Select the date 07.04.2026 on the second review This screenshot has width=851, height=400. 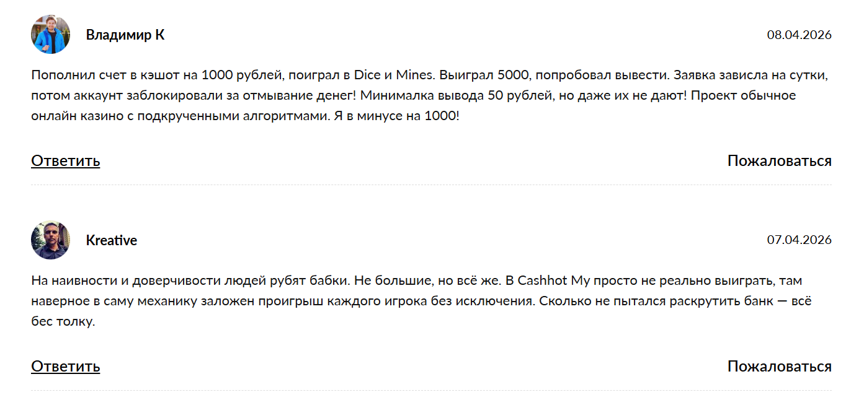click(x=800, y=241)
